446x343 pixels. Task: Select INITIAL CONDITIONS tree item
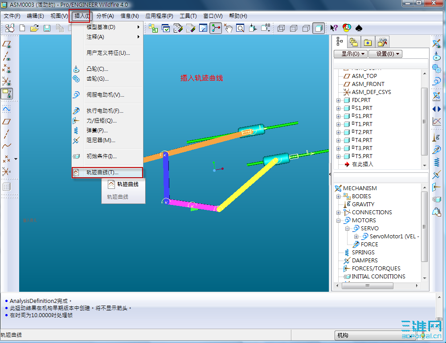point(378,277)
